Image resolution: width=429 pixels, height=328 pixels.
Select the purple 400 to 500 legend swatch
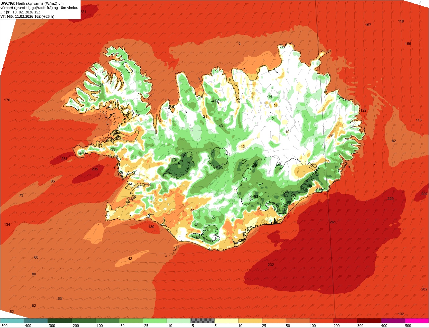393,321
